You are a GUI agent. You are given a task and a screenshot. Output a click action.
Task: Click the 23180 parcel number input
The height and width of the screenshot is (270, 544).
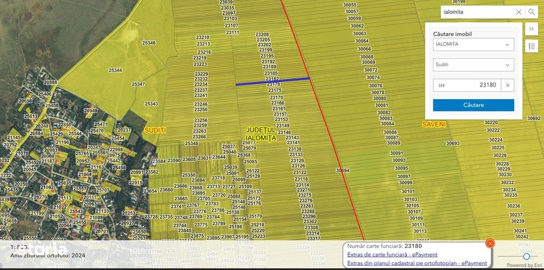coord(467,85)
